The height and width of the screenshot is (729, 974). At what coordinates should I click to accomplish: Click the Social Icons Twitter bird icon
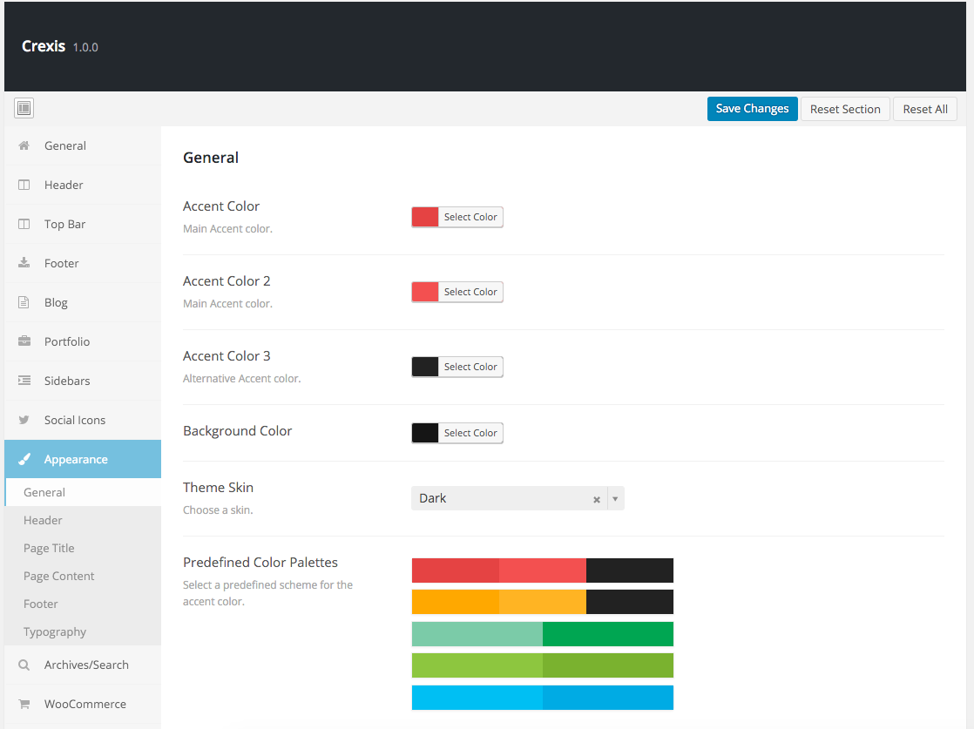(x=24, y=420)
